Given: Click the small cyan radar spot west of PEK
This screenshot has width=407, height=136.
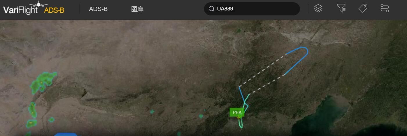Looking at the screenshot, I should [201, 116].
